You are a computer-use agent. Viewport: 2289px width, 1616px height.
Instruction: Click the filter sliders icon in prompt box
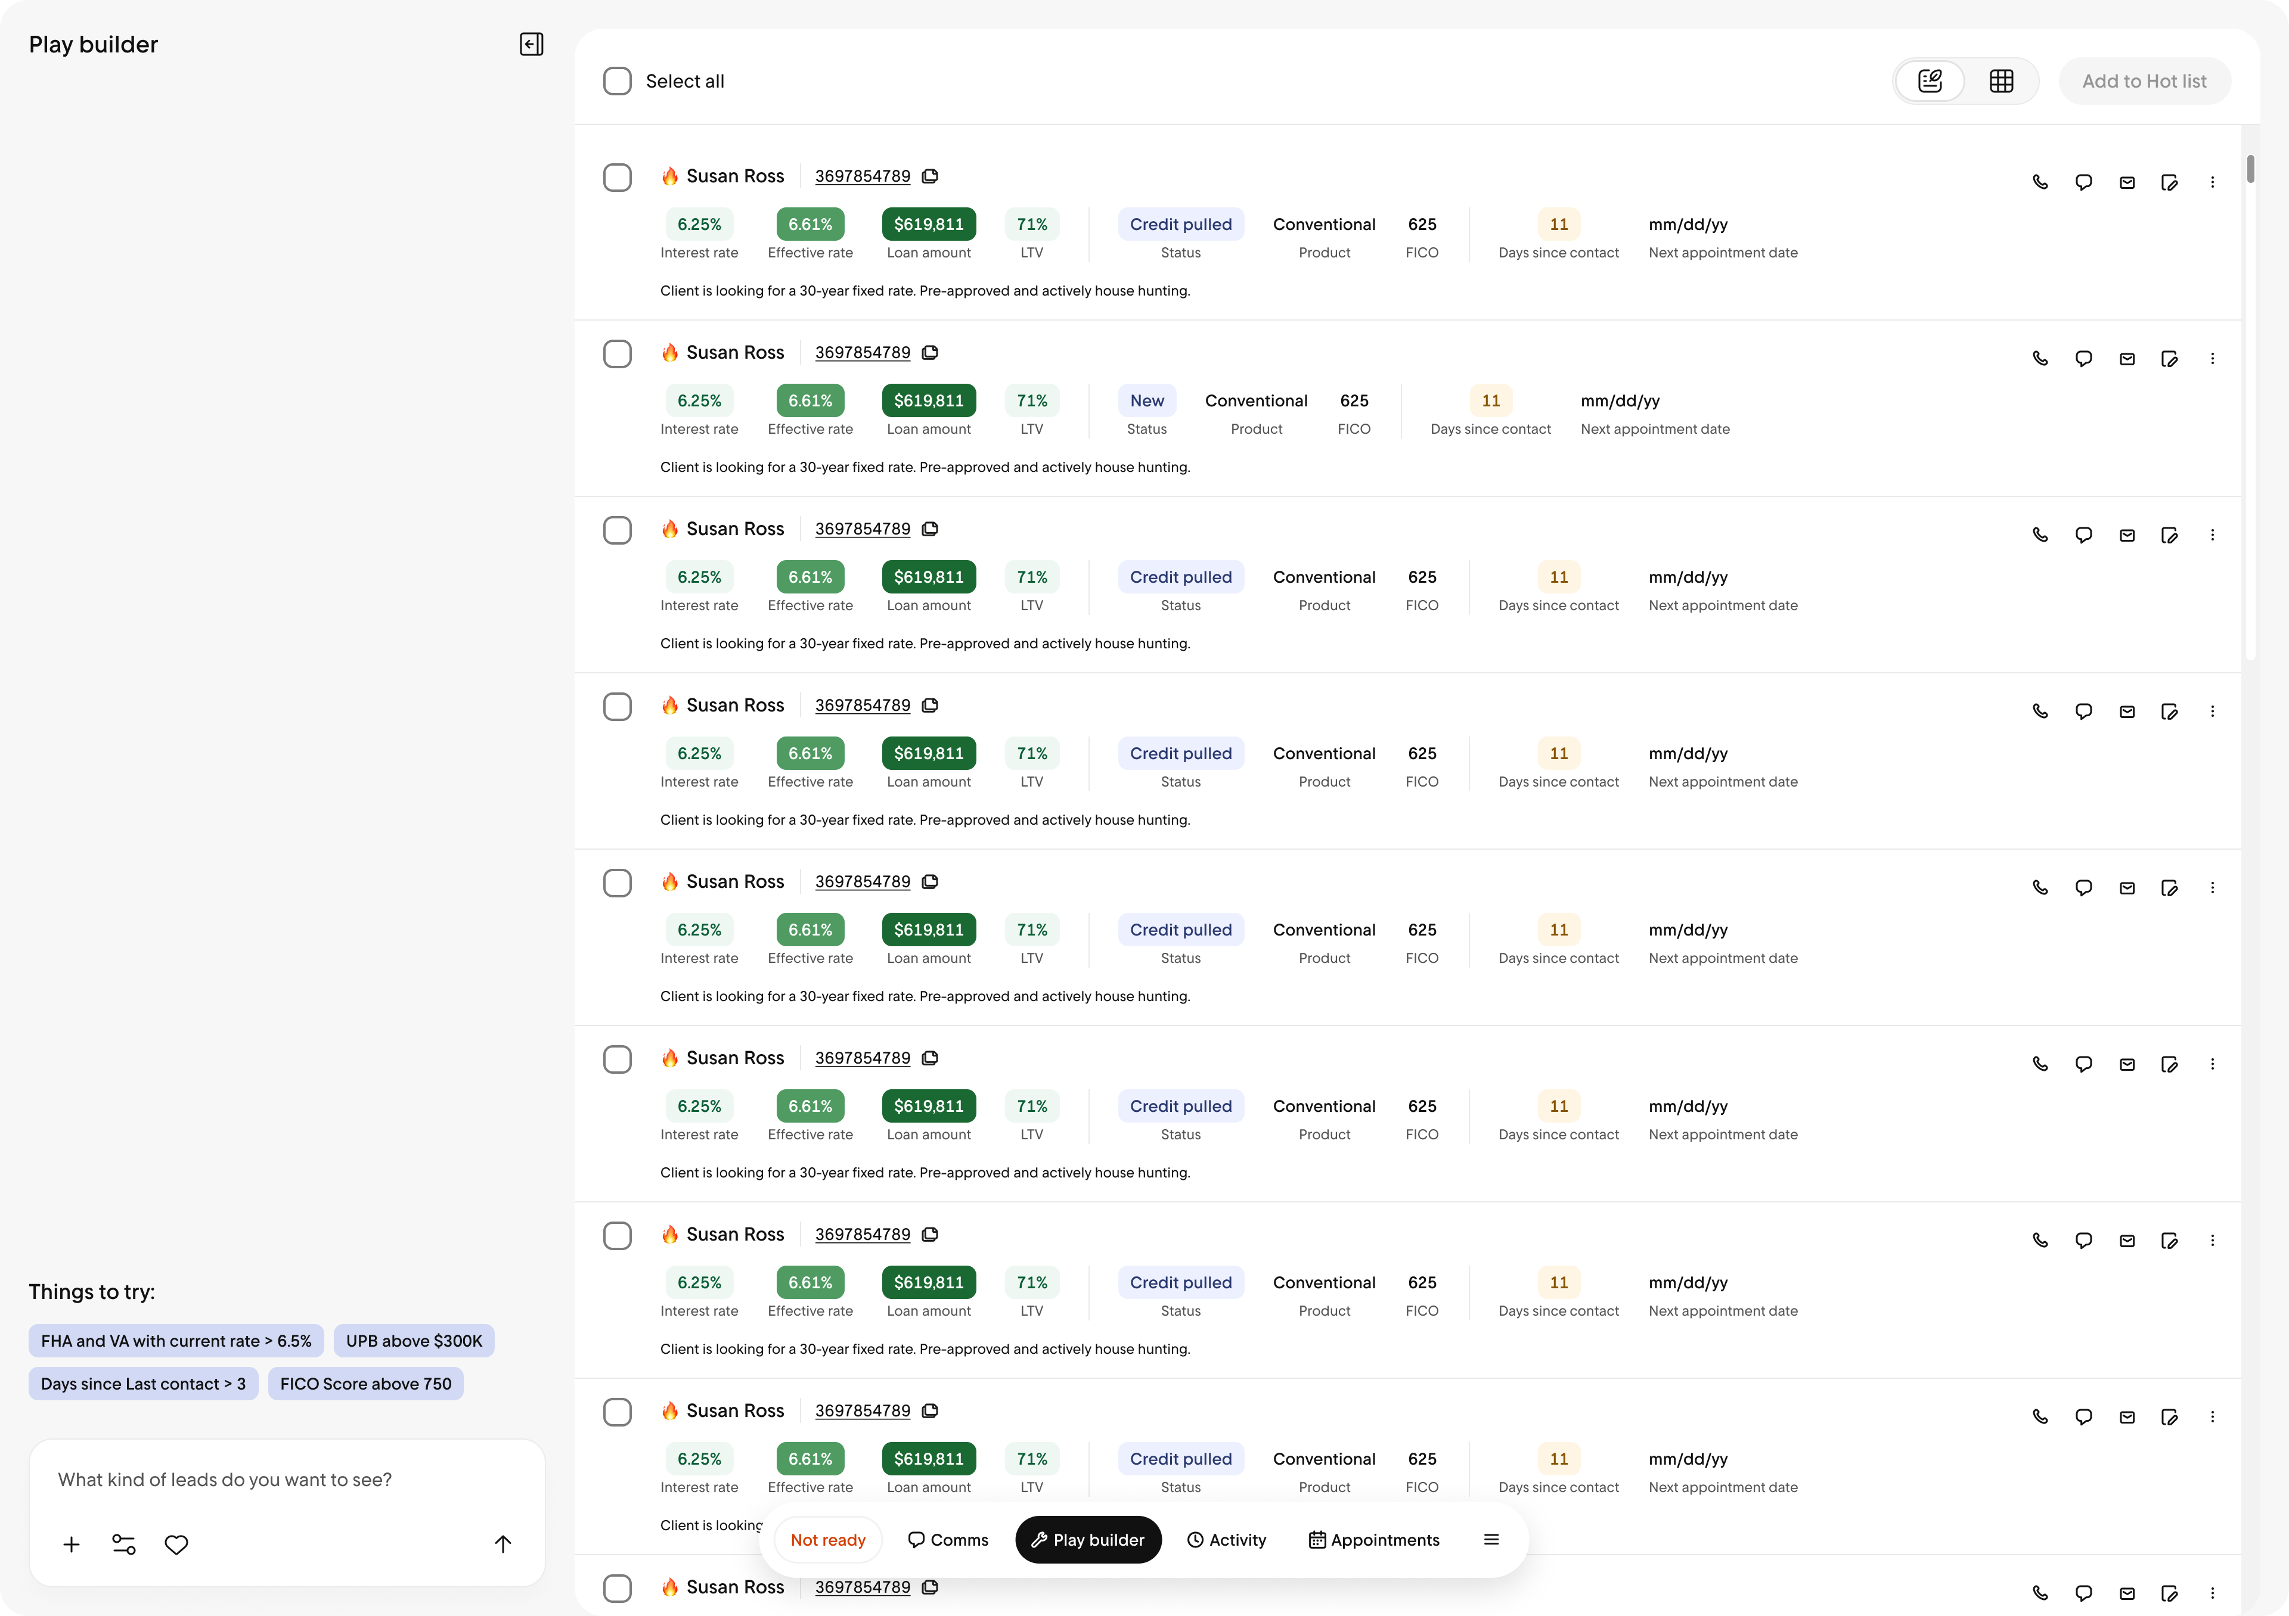click(x=123, y=1544)
